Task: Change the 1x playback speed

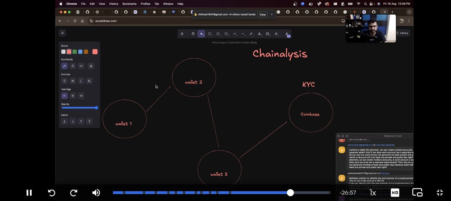Action: click(x=373, y=193)
